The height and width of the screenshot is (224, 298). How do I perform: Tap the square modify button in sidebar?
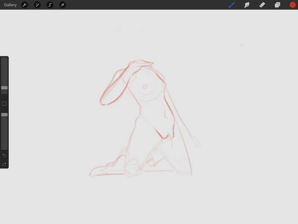(x=4, y=104)
